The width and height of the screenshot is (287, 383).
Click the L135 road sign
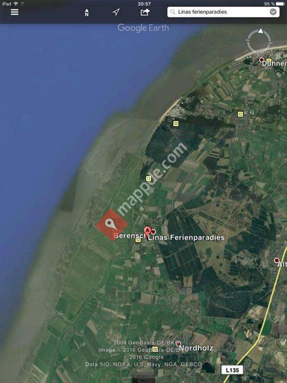pyautogui.click(x=232, y=370)
